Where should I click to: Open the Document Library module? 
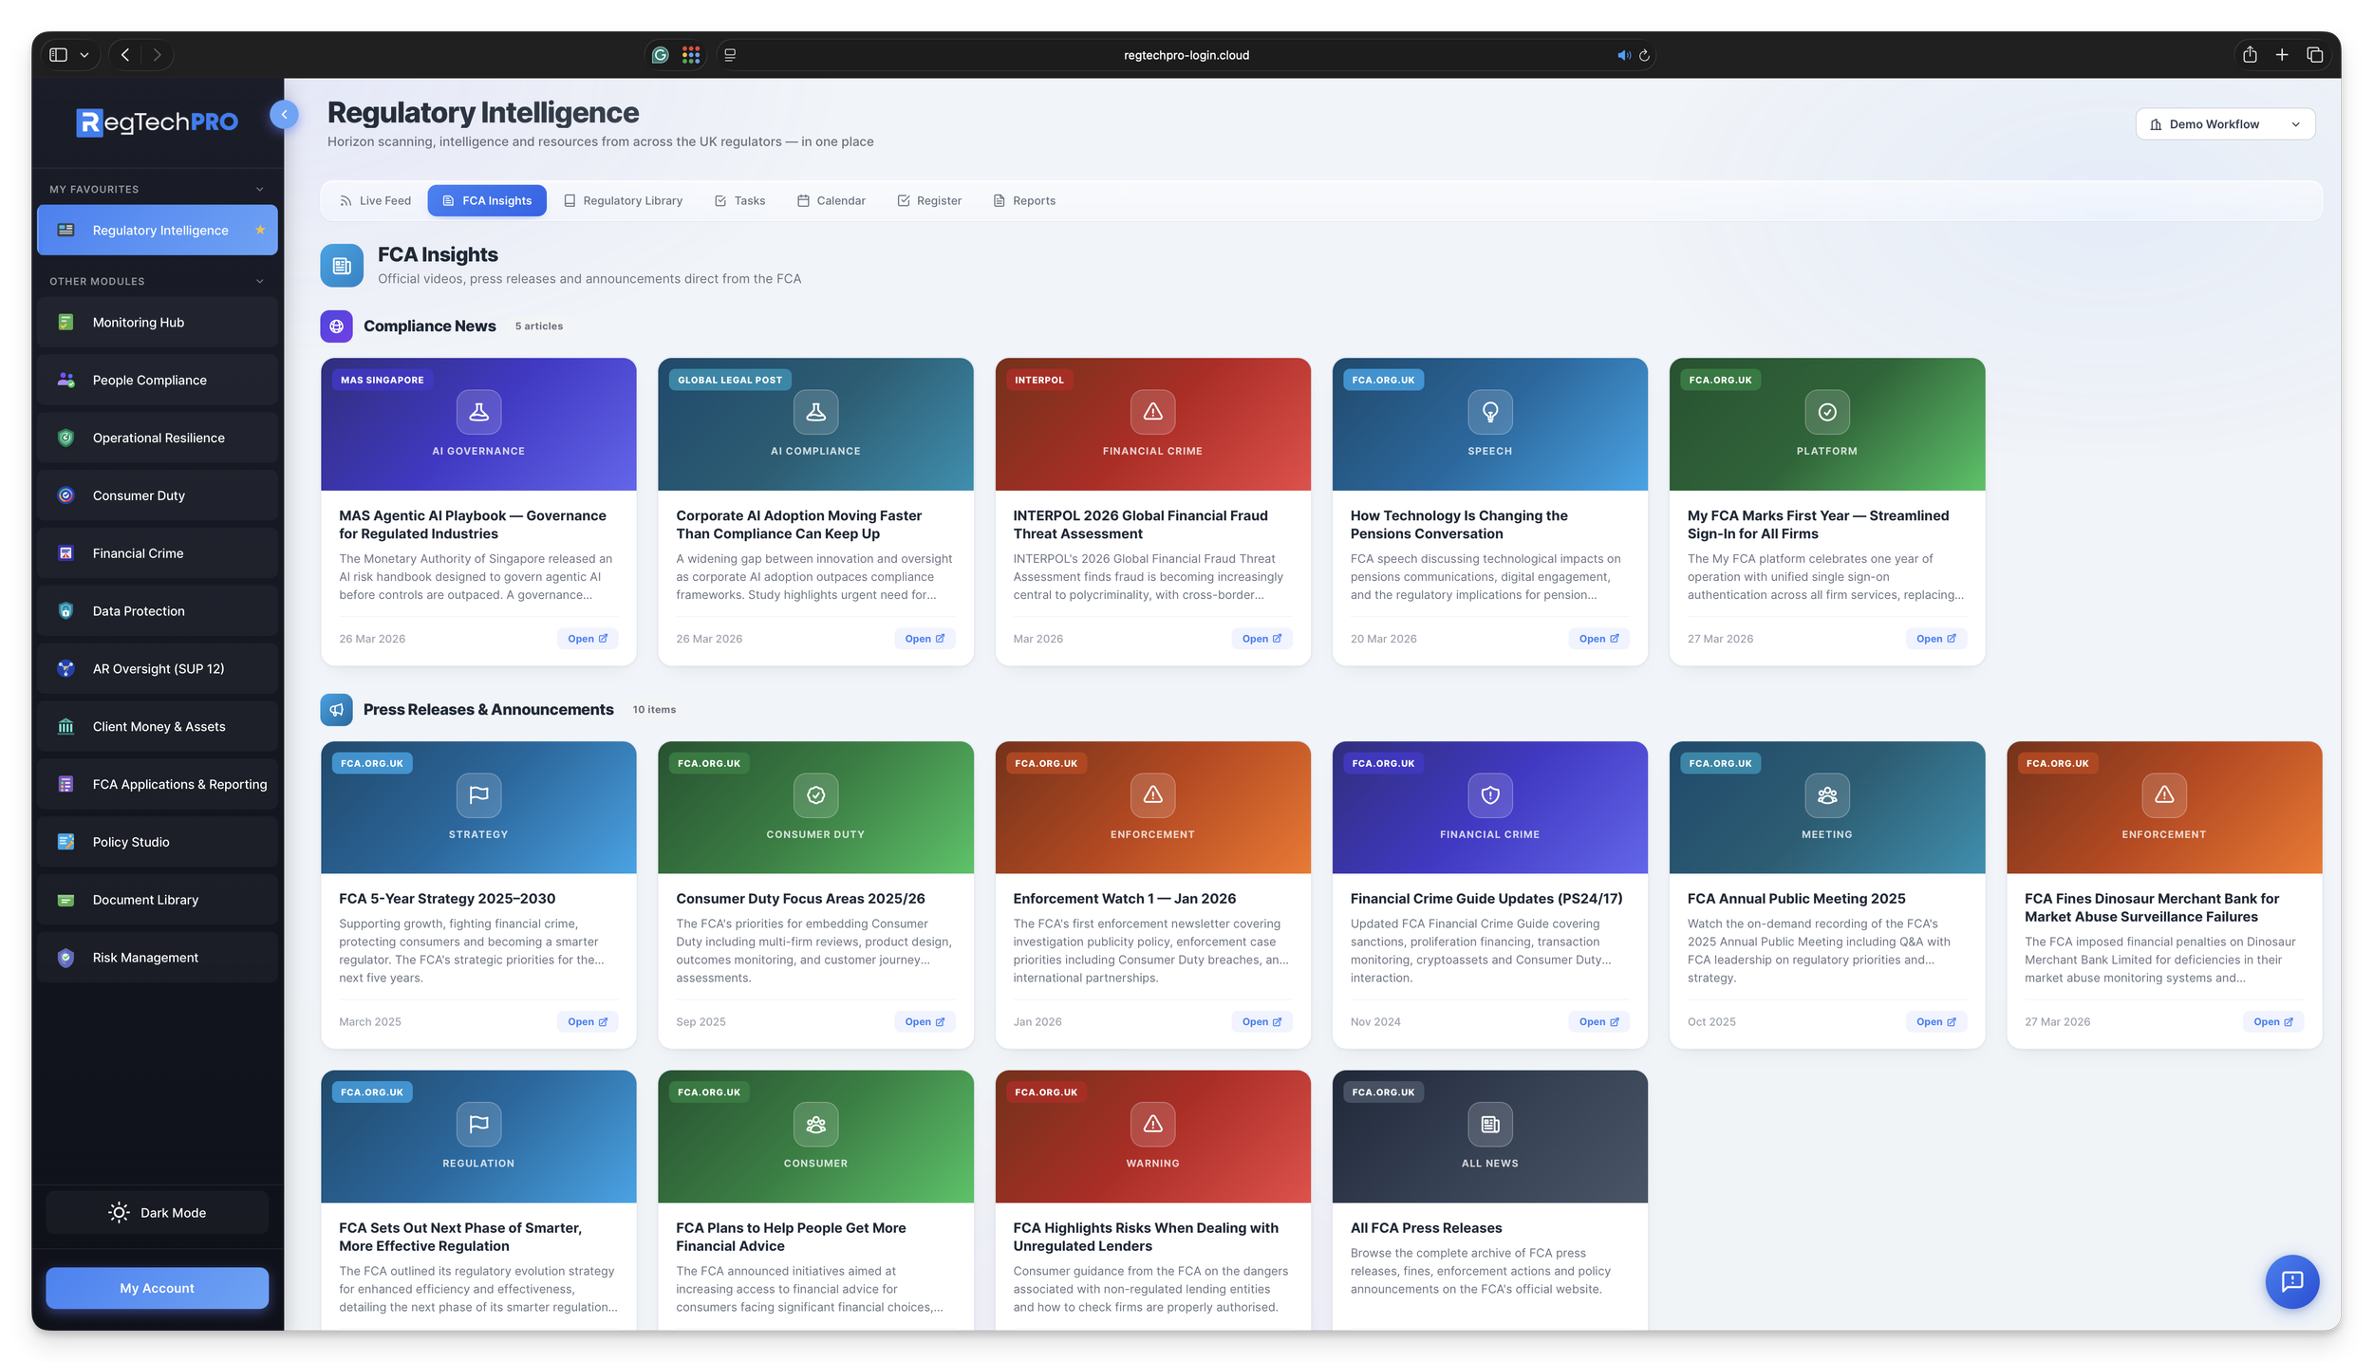[x=157, y=901]
